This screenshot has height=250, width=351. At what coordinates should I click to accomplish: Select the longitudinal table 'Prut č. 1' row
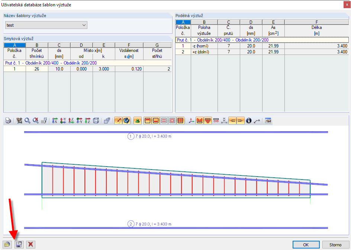[262, 40]
